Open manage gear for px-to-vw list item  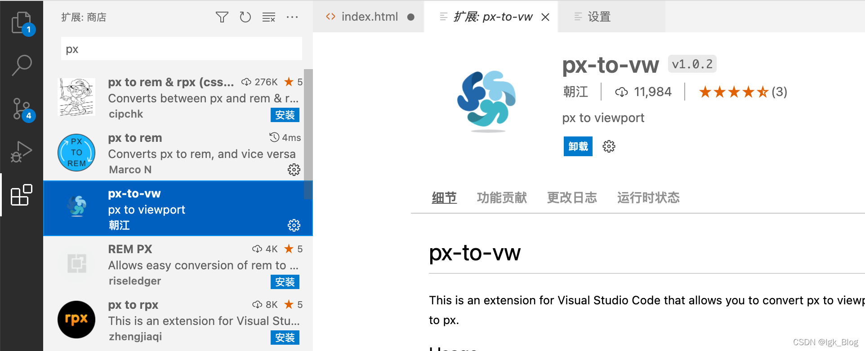point(294,225)
